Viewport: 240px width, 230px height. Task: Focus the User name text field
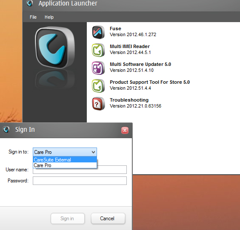coord(80,170)
